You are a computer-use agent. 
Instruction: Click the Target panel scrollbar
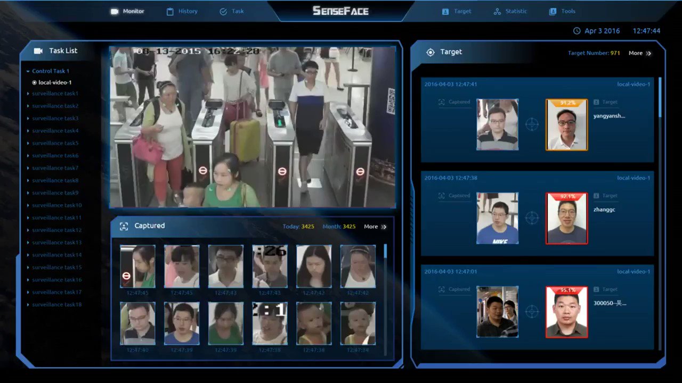click(x=660, y=97)
